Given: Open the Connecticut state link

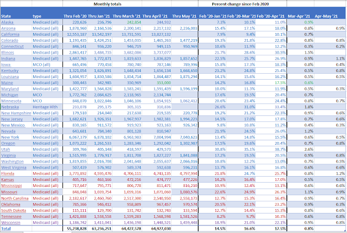Looking at the screenshot, I should (12, 47).
